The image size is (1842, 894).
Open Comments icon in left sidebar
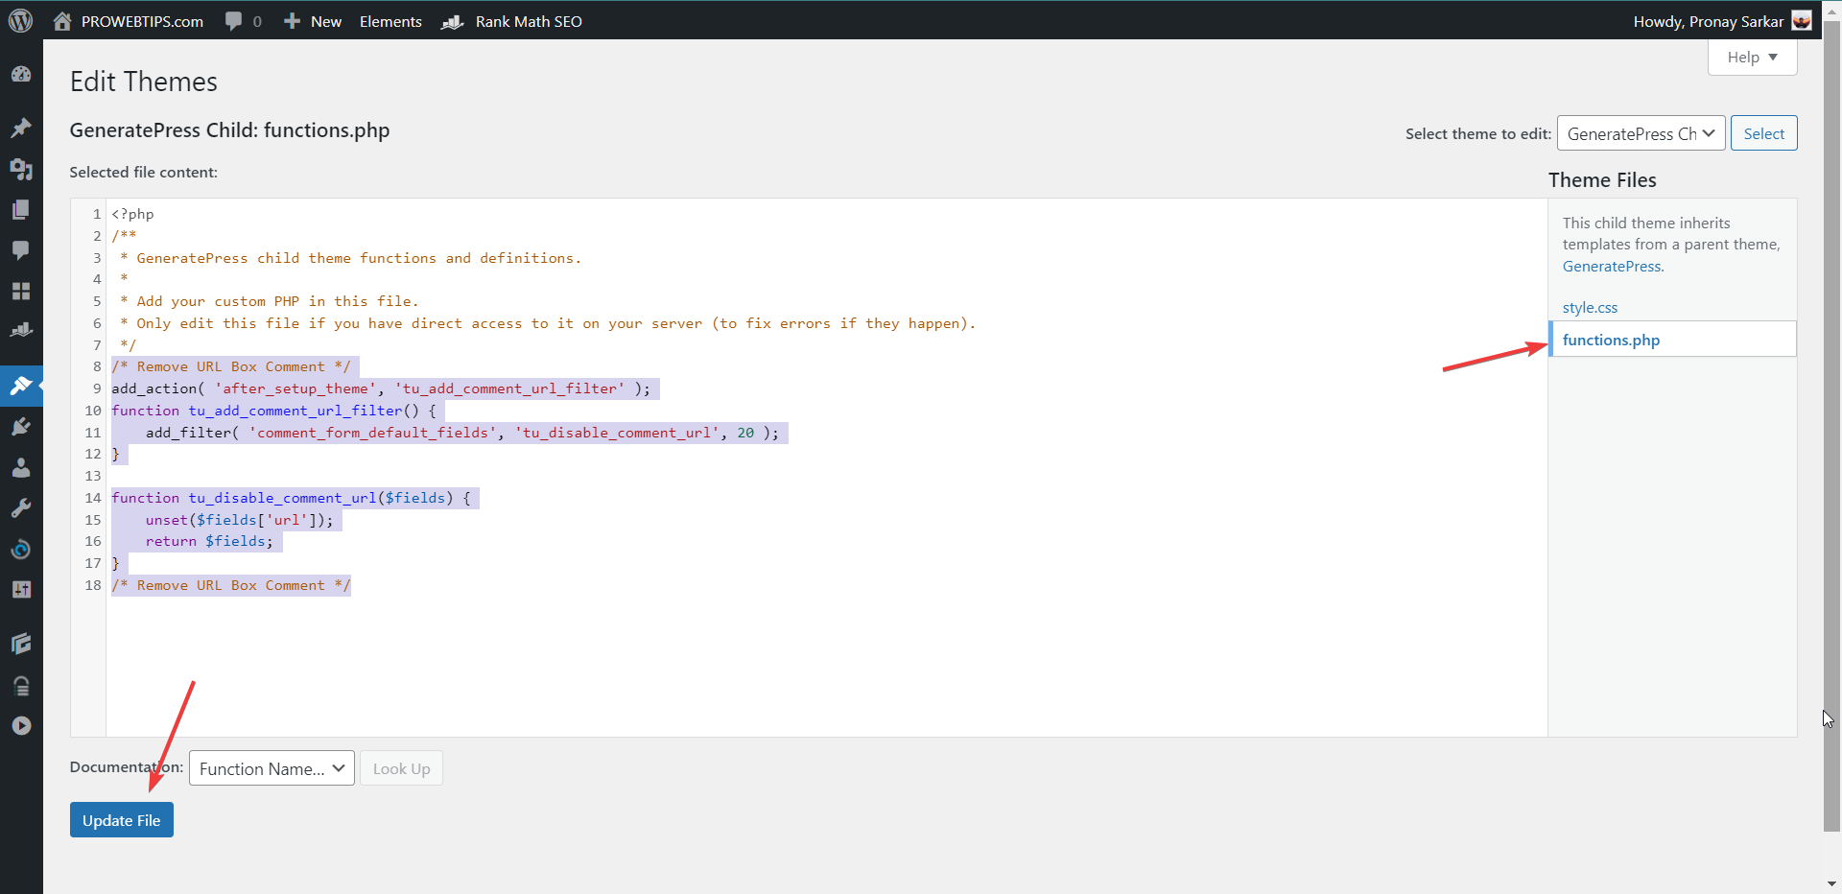tap(21, 250)
